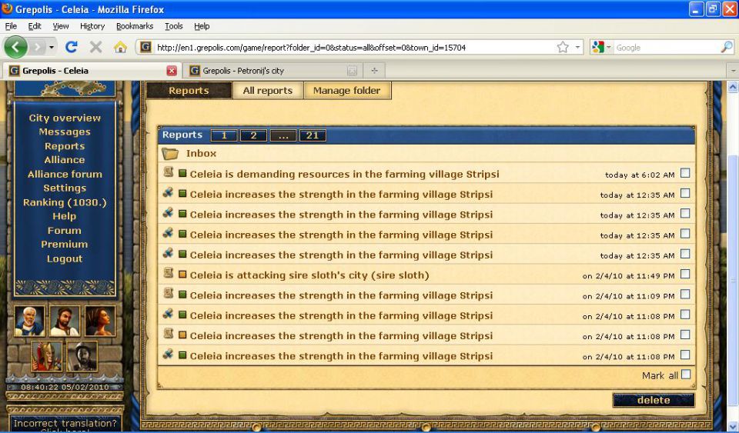Switch to Grepolis - Petronij's city tab
The image size is (739, 433).
tap(273, 71)
